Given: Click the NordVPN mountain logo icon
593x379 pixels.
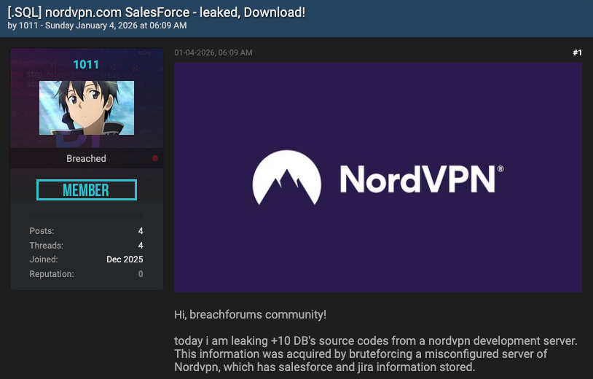Looking at the screenshot, I should [287, 177].
